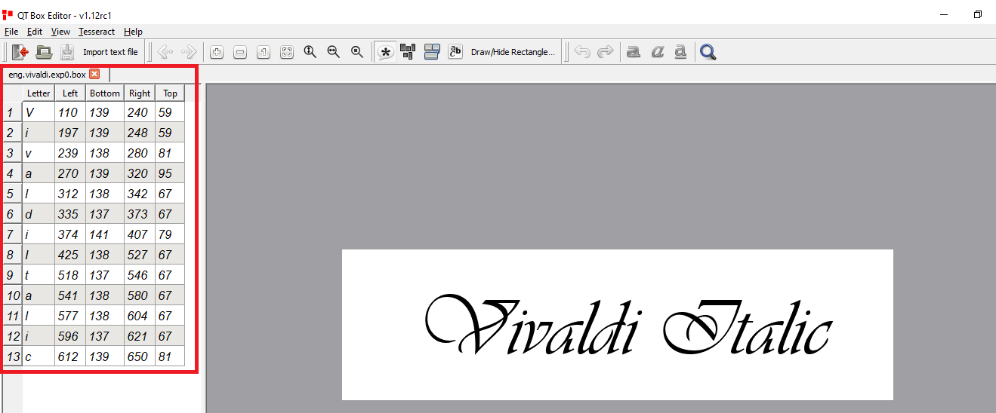Click letter cell 'd' in row 6
Image resolution: width=996 pixels, height=413 pixels.
[39, 214]
